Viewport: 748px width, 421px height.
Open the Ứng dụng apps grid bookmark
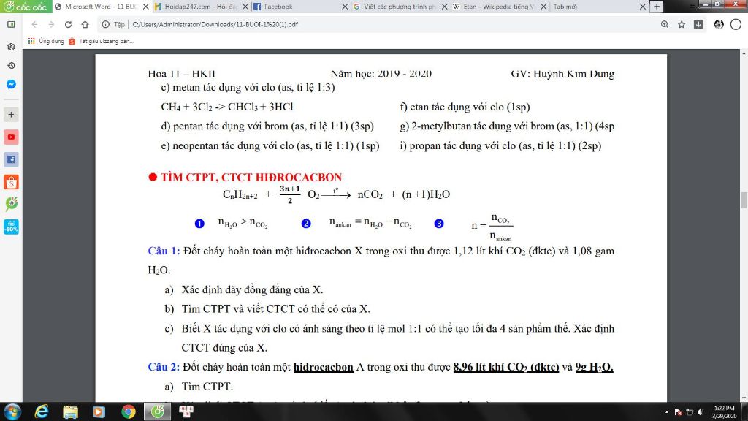pyautogui.click(x=46, y=41)
